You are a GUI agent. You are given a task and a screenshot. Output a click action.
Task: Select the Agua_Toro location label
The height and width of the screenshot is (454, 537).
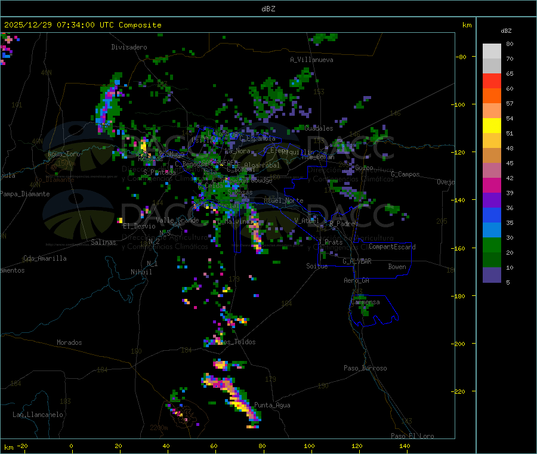64,154
